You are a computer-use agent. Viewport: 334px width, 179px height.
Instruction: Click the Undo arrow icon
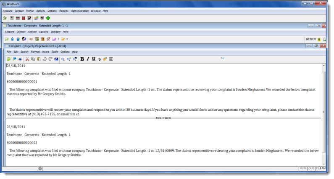(x=45, y=59)
